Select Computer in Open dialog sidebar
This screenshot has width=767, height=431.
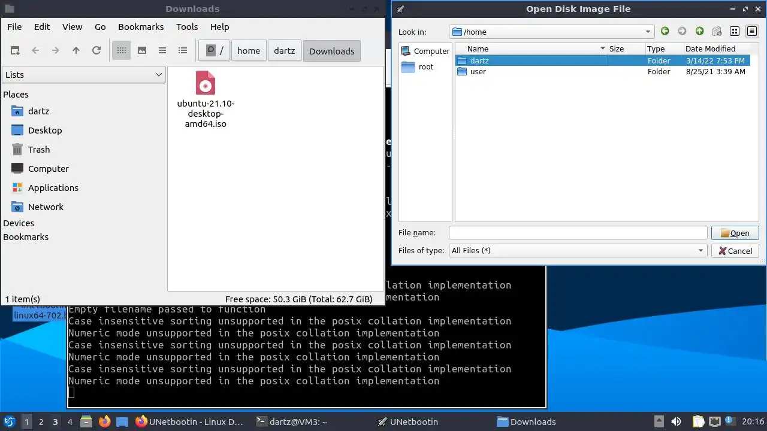click(x=425, y=51)
